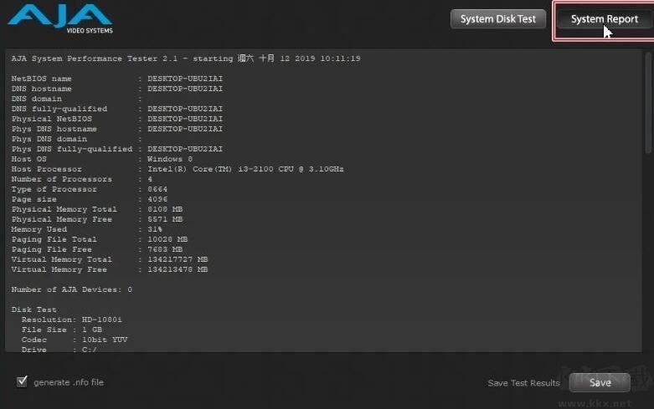Click the 'Disk Test' heading text
Screen dimensions: 654x409
click(33, 309)
